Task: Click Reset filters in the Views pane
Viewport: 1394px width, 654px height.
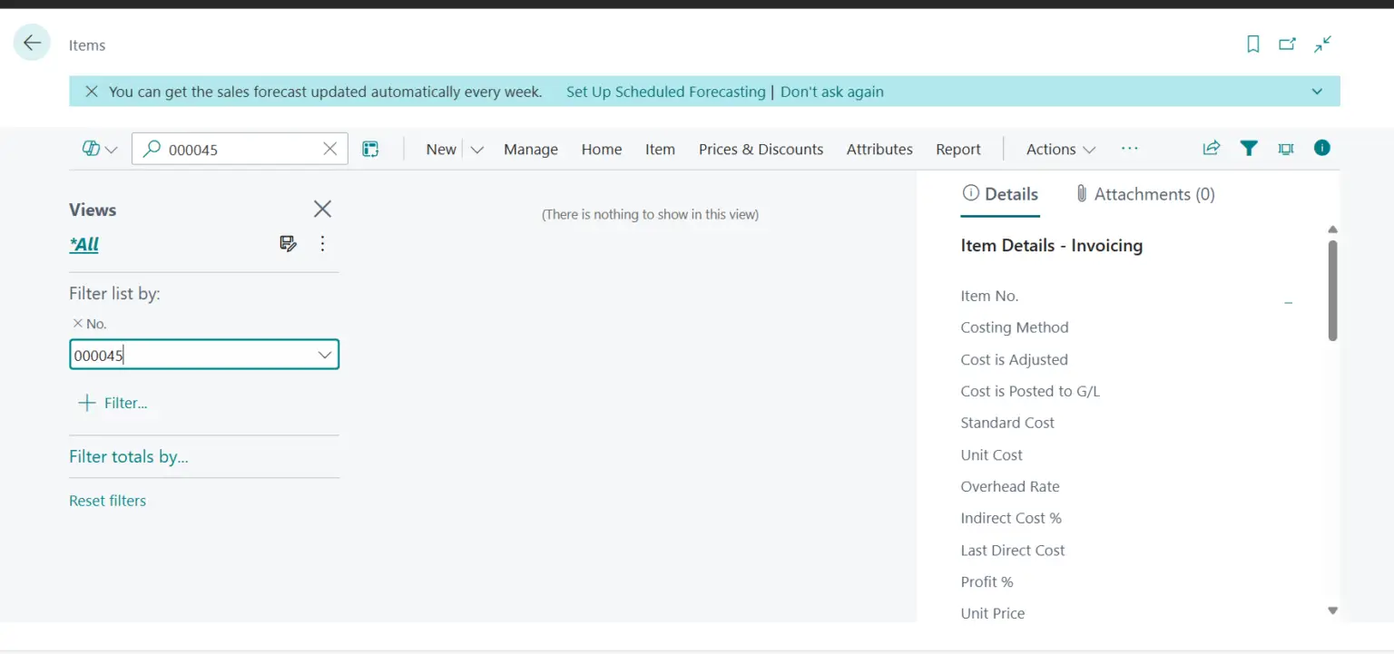Action: (107, 500)
